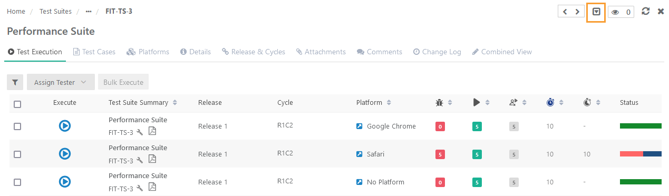Execute the Safari test run
The height and width of the screenshot is (196, 669).
(x=65, y=154)
